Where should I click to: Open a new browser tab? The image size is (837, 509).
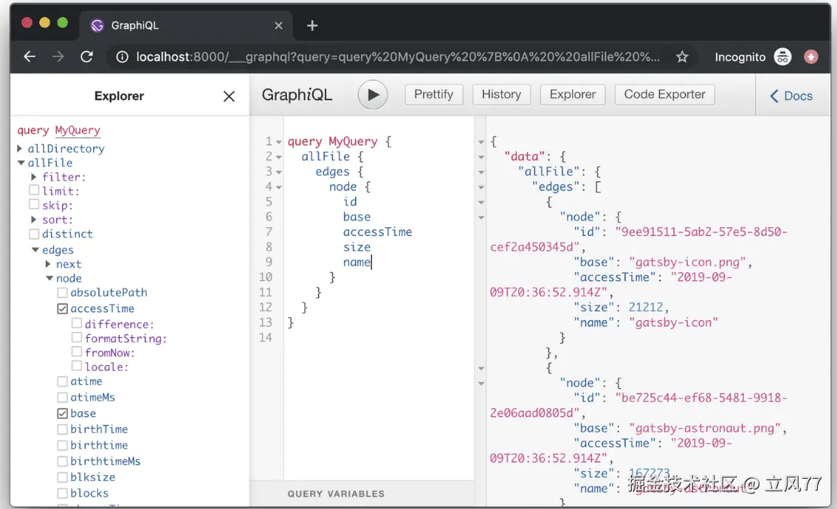pos(312,26)
